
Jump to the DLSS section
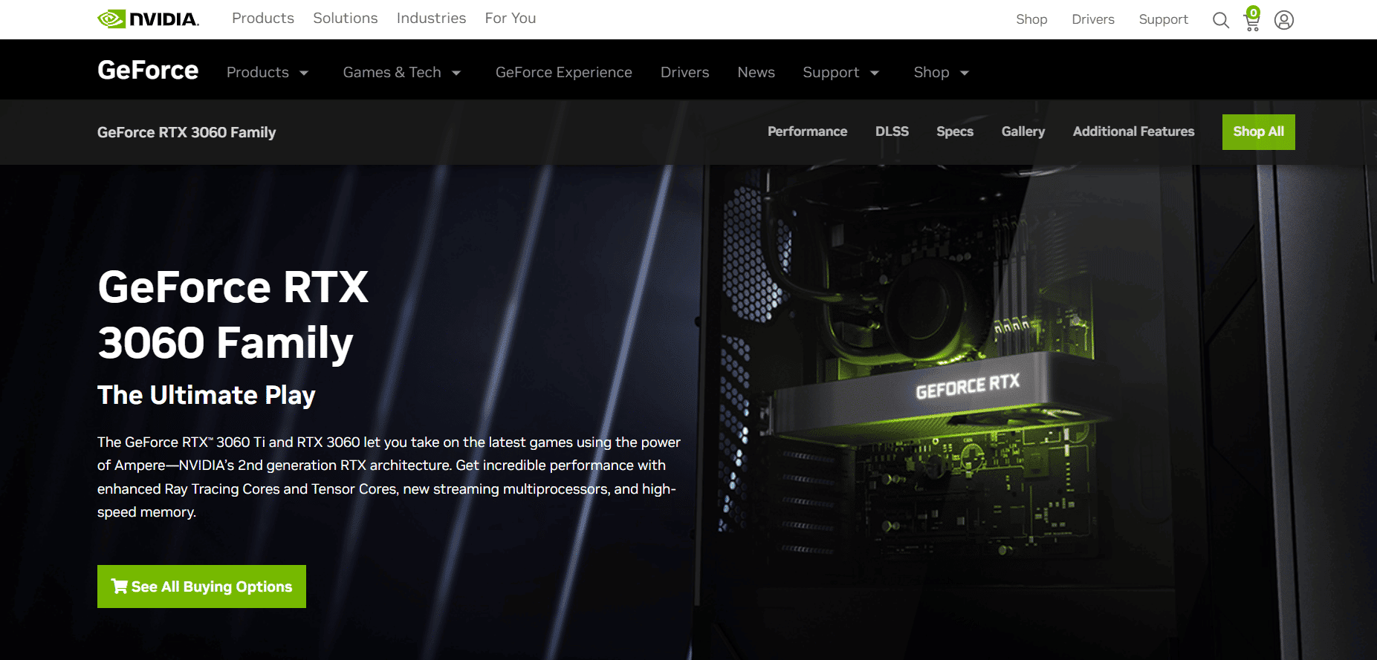[x=892, y=131]
